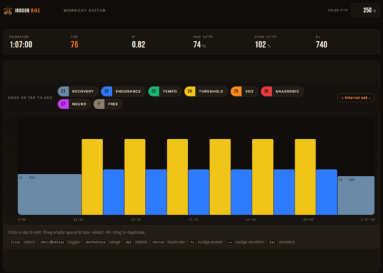Add a Z7 Neuro zone block
383x273 pixels.
(74, 104)
